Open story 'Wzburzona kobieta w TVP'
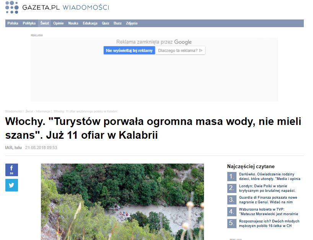 point(269,211)
